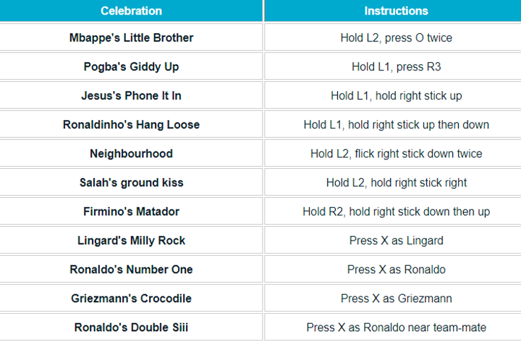521x342 pixels.
Task: Select Jesus's Phone It In row name
Action: [x=131, y=96]
